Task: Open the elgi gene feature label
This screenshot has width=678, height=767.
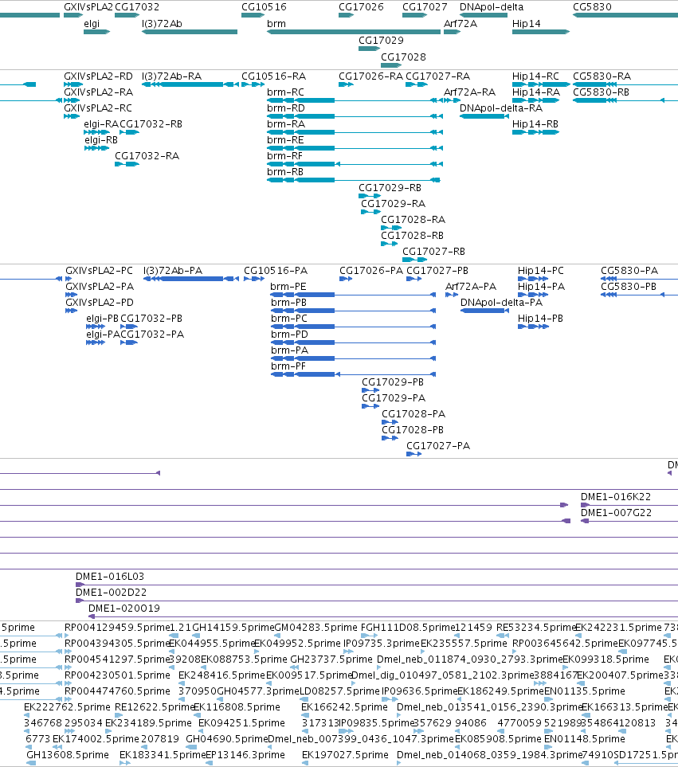Action: click(92, 23)
